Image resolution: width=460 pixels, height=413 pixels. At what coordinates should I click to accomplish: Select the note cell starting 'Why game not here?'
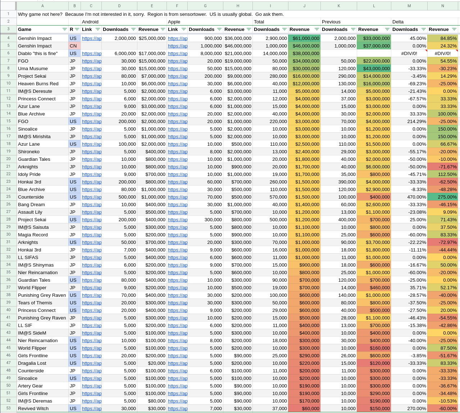151,14
